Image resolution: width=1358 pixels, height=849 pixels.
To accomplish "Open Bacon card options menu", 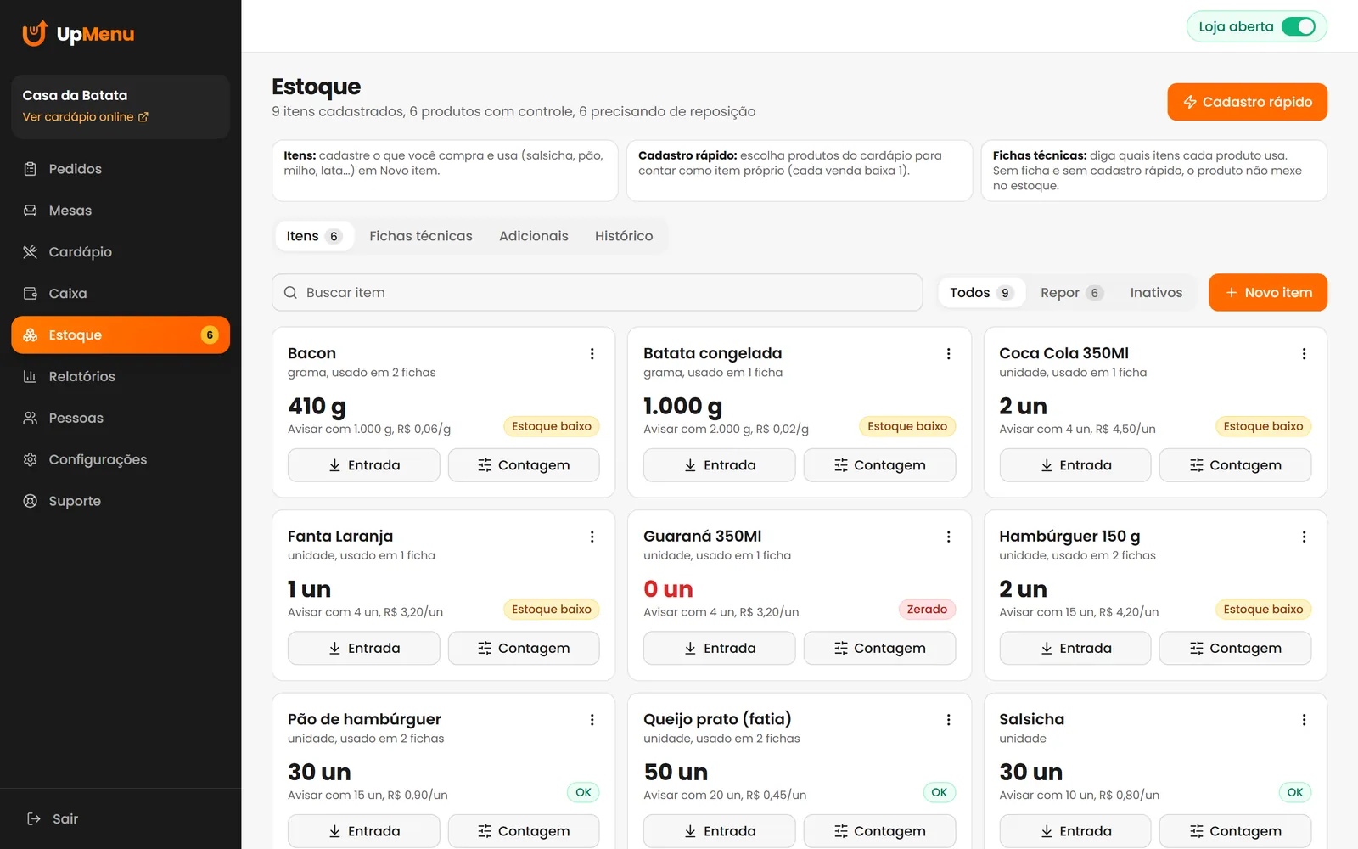I will [x=592, y=354].
